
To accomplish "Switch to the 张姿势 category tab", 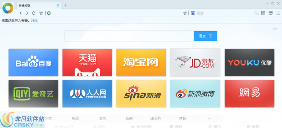I will (155, 118).
